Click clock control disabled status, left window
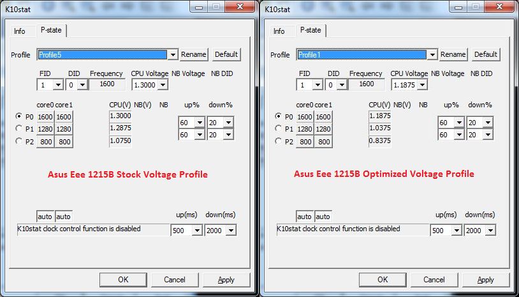This screenshot has height=297, width=519. [x=93, y=229]
